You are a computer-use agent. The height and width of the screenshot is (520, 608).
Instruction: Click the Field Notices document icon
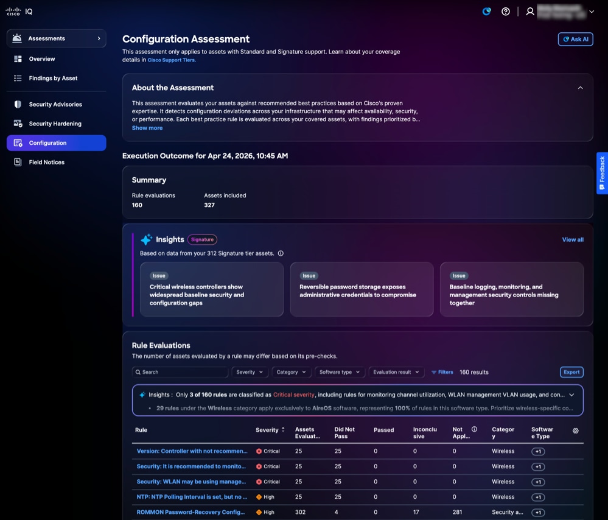point(18,162)
